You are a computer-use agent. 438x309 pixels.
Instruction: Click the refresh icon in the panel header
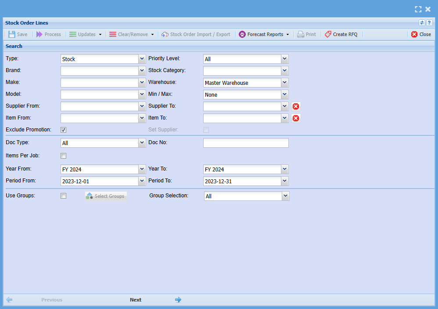(422, 23)
